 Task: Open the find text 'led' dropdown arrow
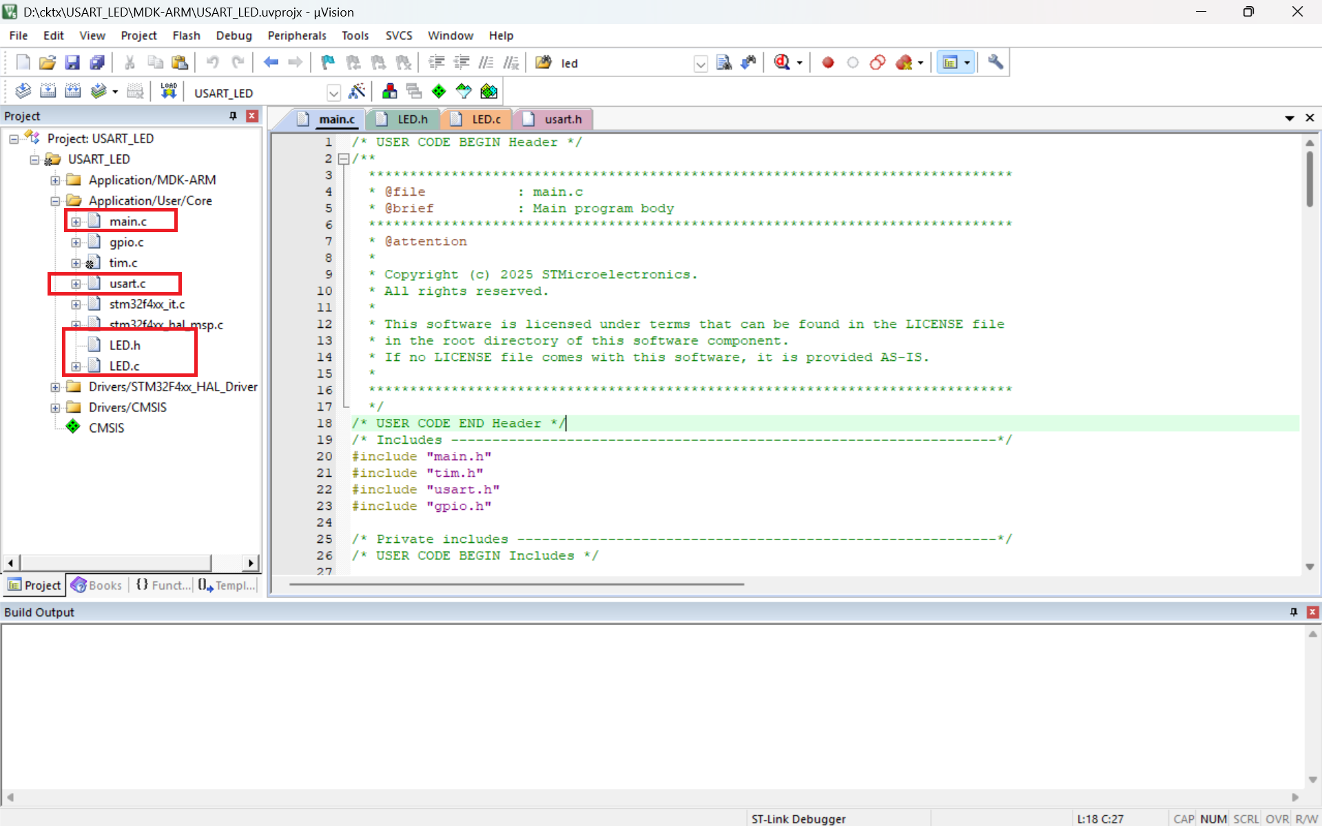[x=700, y=63]
